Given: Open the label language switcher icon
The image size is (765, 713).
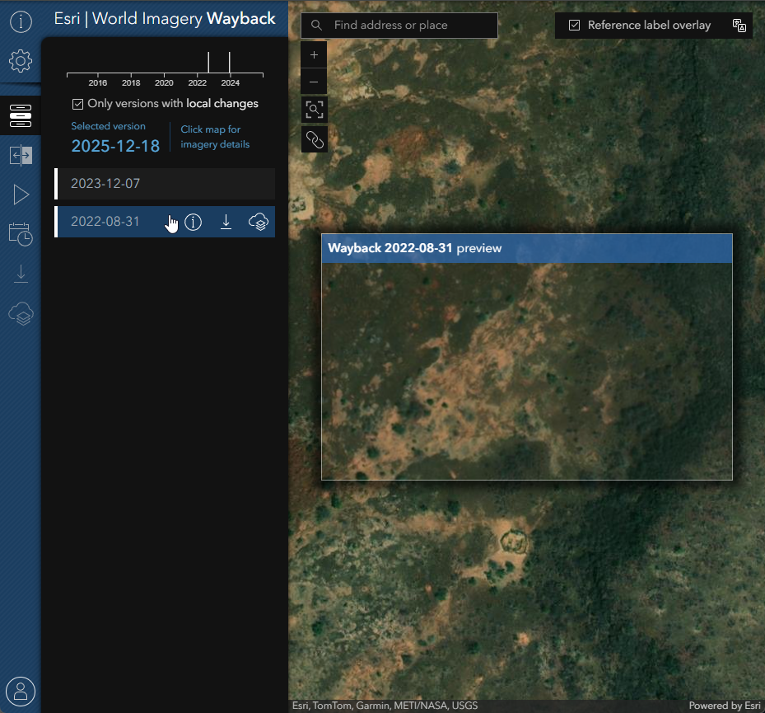Looking at the screenshot, I should [739, 26].
